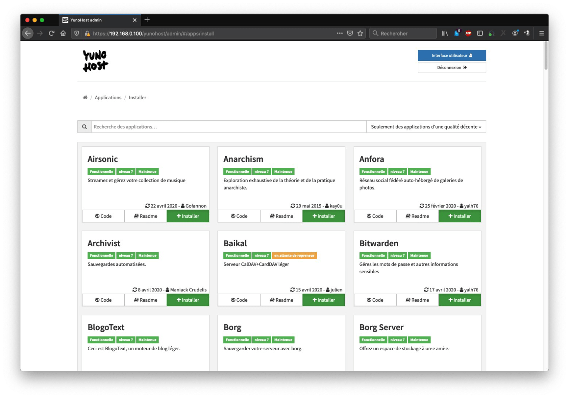Click the tracking protection shield in address bar
Viewport: 569px width, 398px height.
tap(77, 33)
